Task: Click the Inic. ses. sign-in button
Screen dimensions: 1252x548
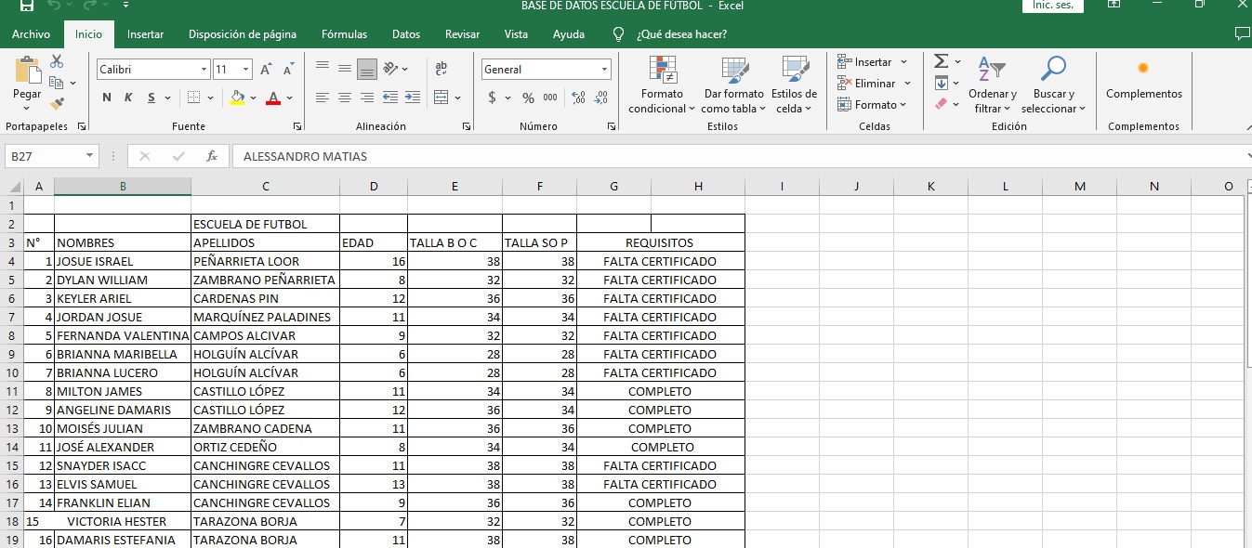Action: coord(1052,6)
